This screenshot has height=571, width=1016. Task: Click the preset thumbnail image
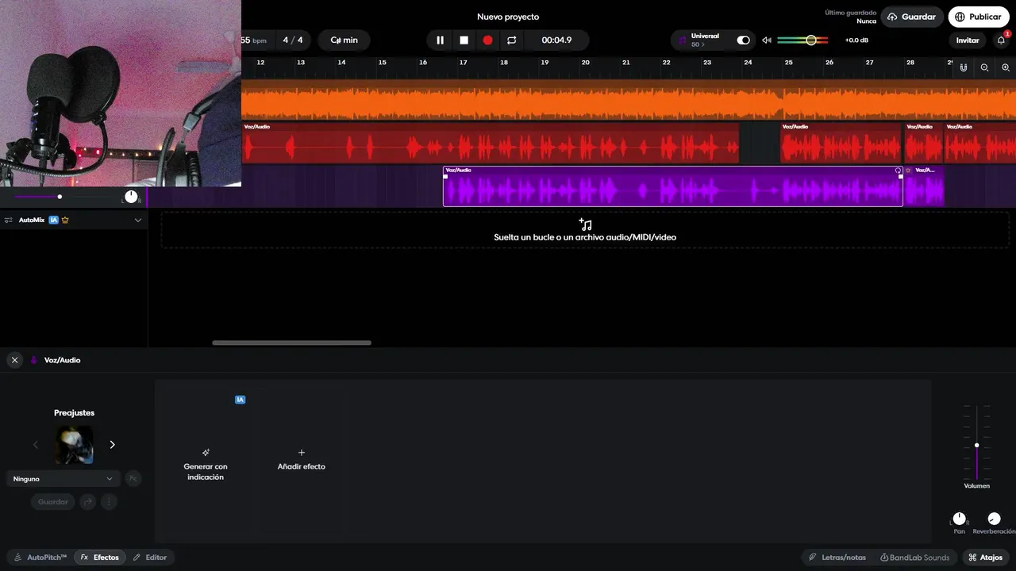[x=74, y=445]
